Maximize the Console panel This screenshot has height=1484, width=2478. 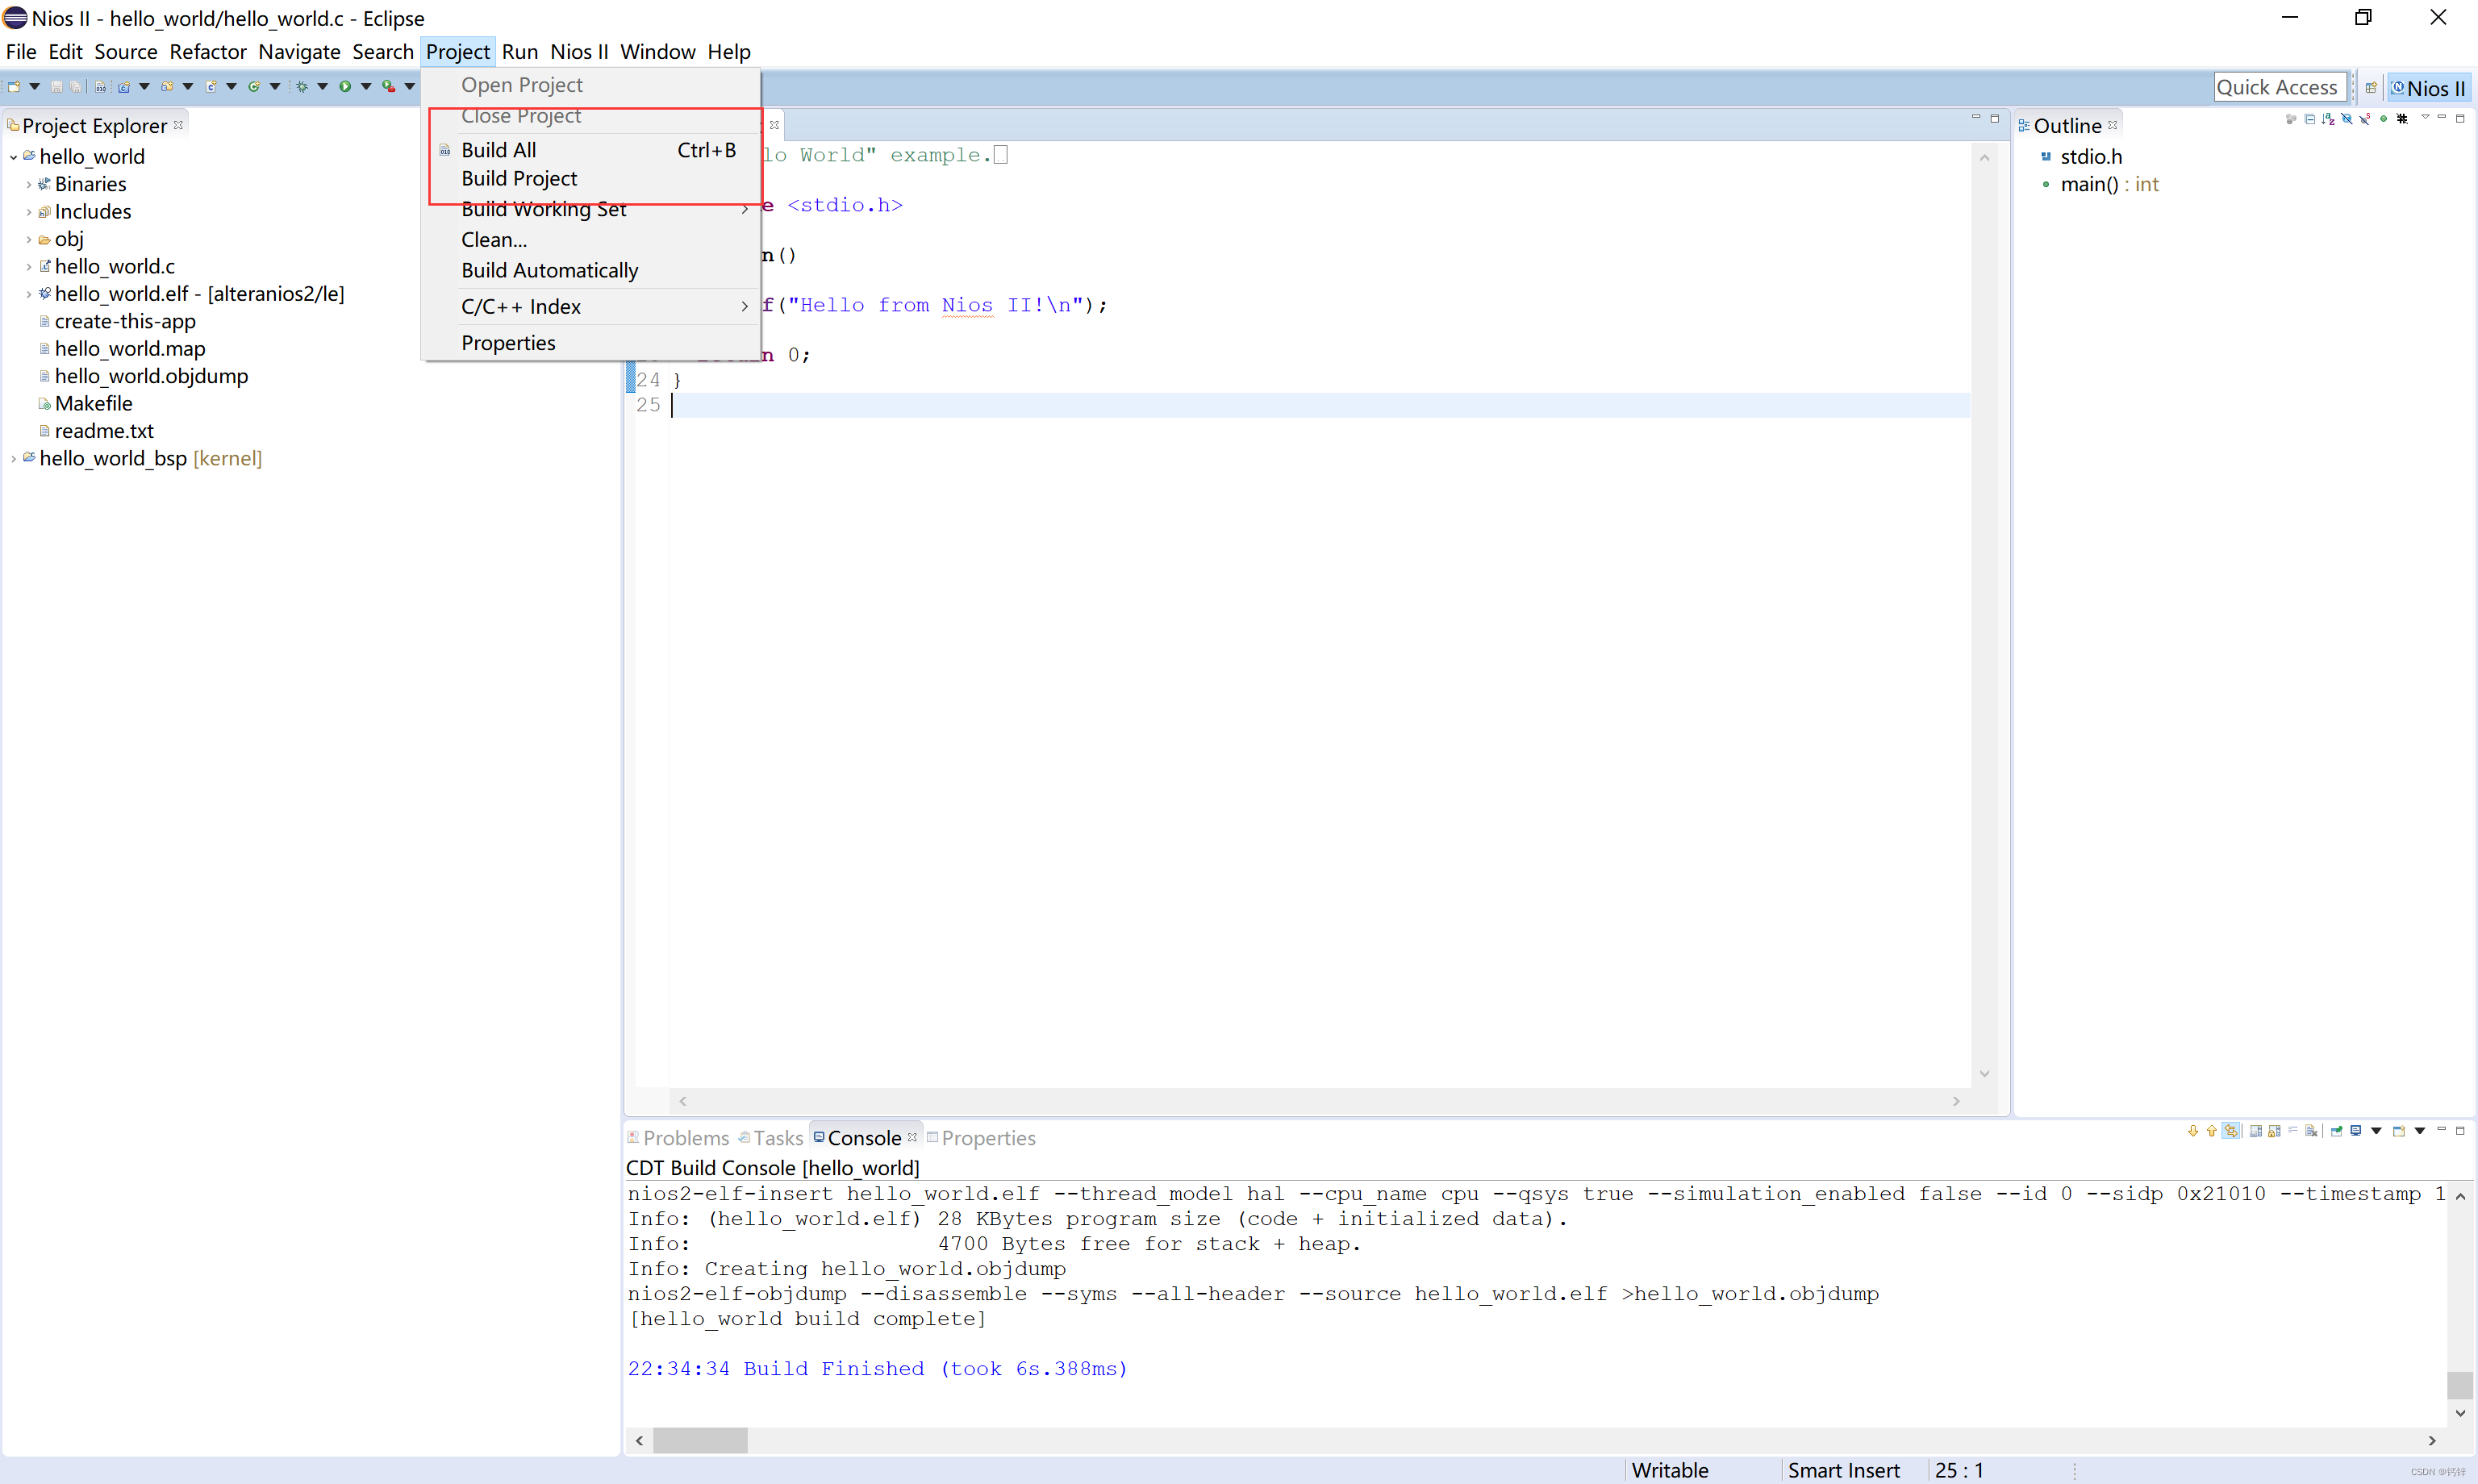click(2460, 1131)
